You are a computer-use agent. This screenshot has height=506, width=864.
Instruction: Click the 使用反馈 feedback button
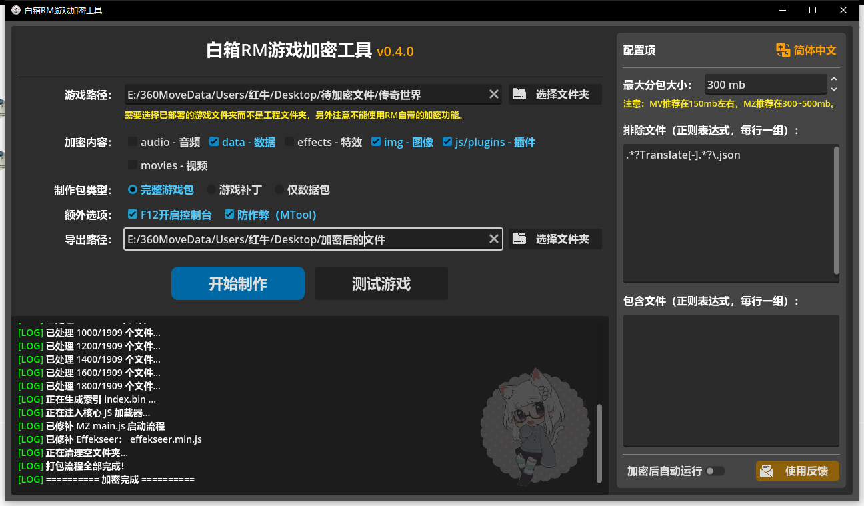[797, 471]
